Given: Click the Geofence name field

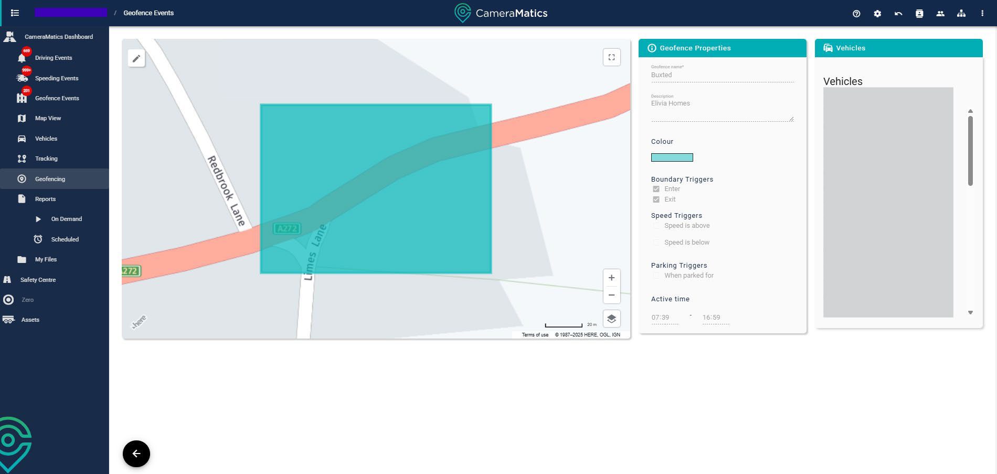Looking at the screenshot, I should tap(722, 75).
